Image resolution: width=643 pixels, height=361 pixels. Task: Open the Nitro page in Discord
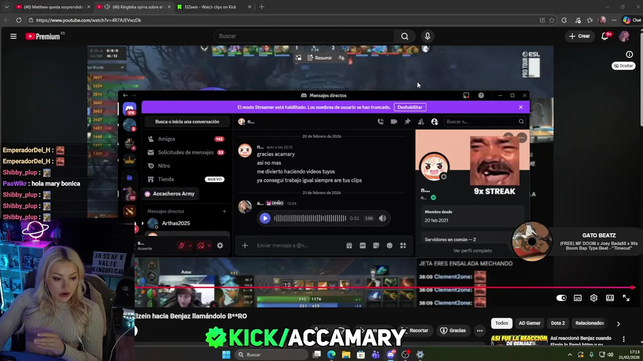[186, 166]
